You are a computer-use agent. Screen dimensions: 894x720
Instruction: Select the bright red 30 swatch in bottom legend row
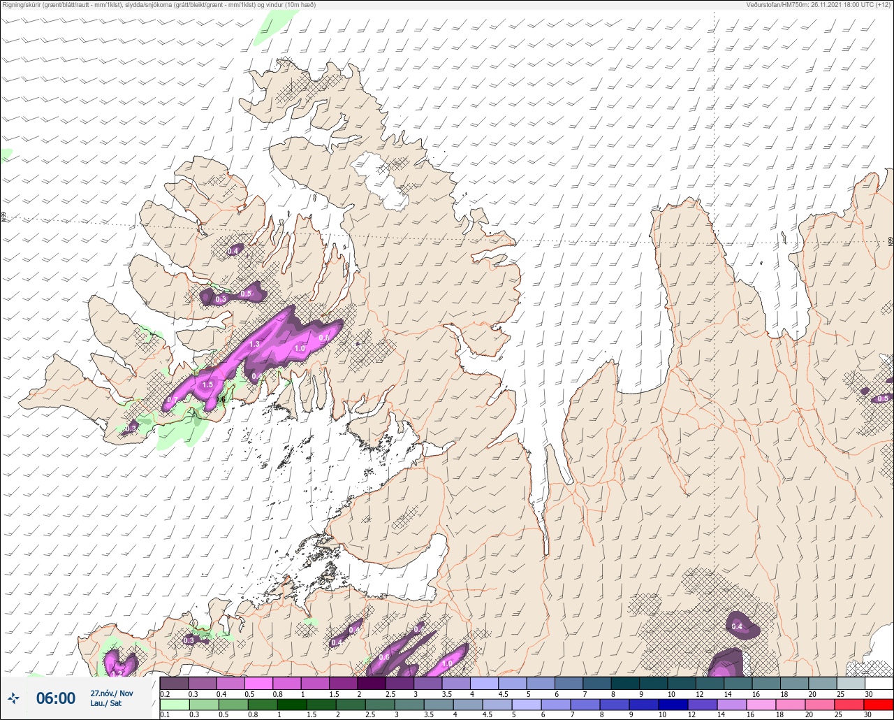pos(879,705)
